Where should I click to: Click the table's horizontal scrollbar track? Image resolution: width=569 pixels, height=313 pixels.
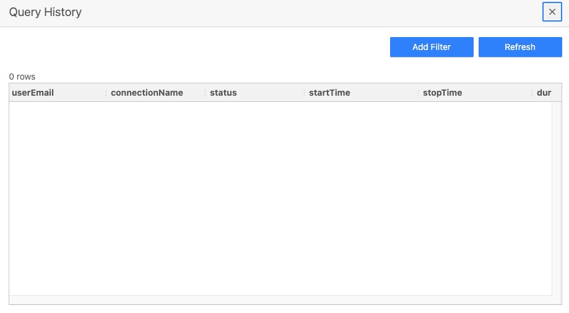pos(280,299)
